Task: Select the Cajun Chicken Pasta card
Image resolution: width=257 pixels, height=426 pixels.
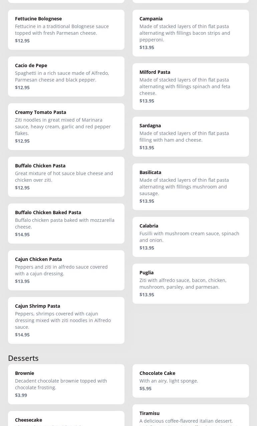Action: 66,270
